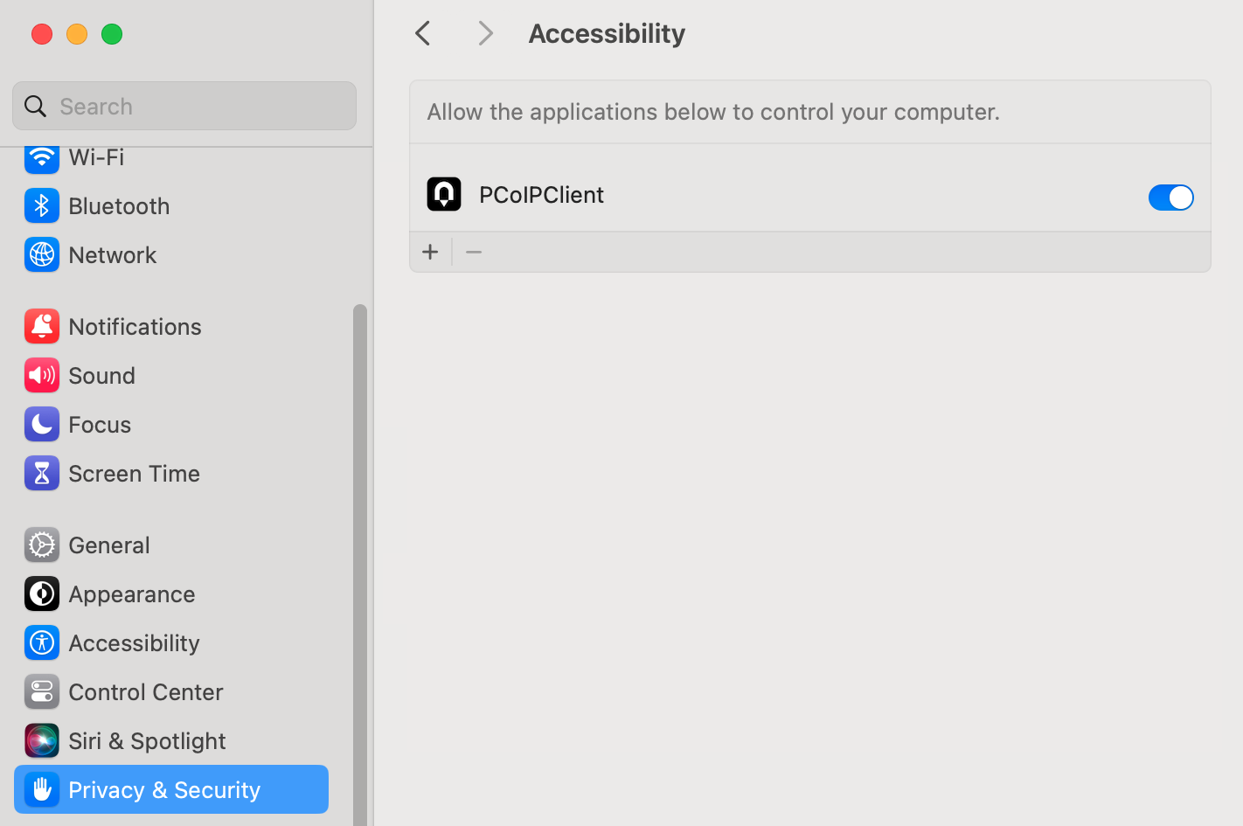Viewport: 1243px width, 826px height.
Task: Open General settings pane
Action: click(x=171, y=545)
